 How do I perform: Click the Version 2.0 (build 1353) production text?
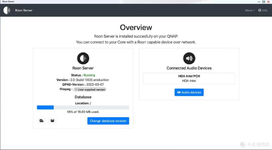[83, 80]
